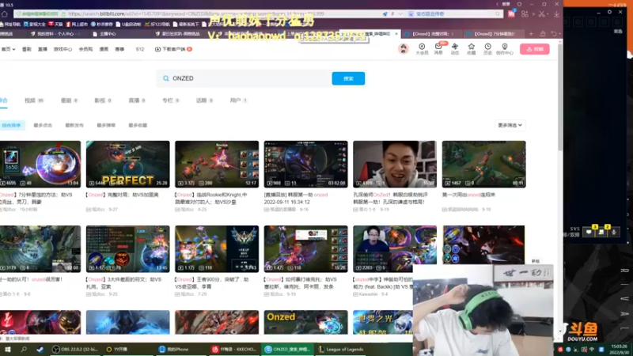
Task: Open the 韩服第一劫 onzed replay title
Action: click(x=296, y=199)
